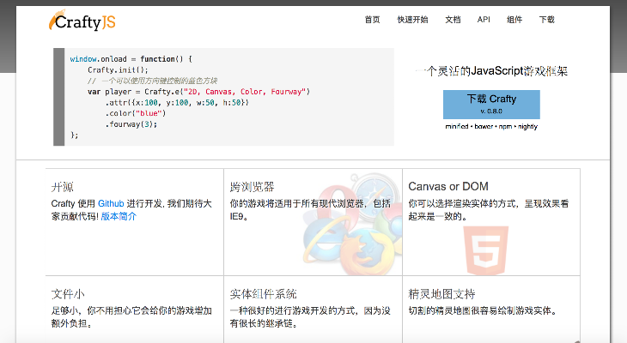Open the 组件 components page
Screen dimensions: 627x343
514,20
